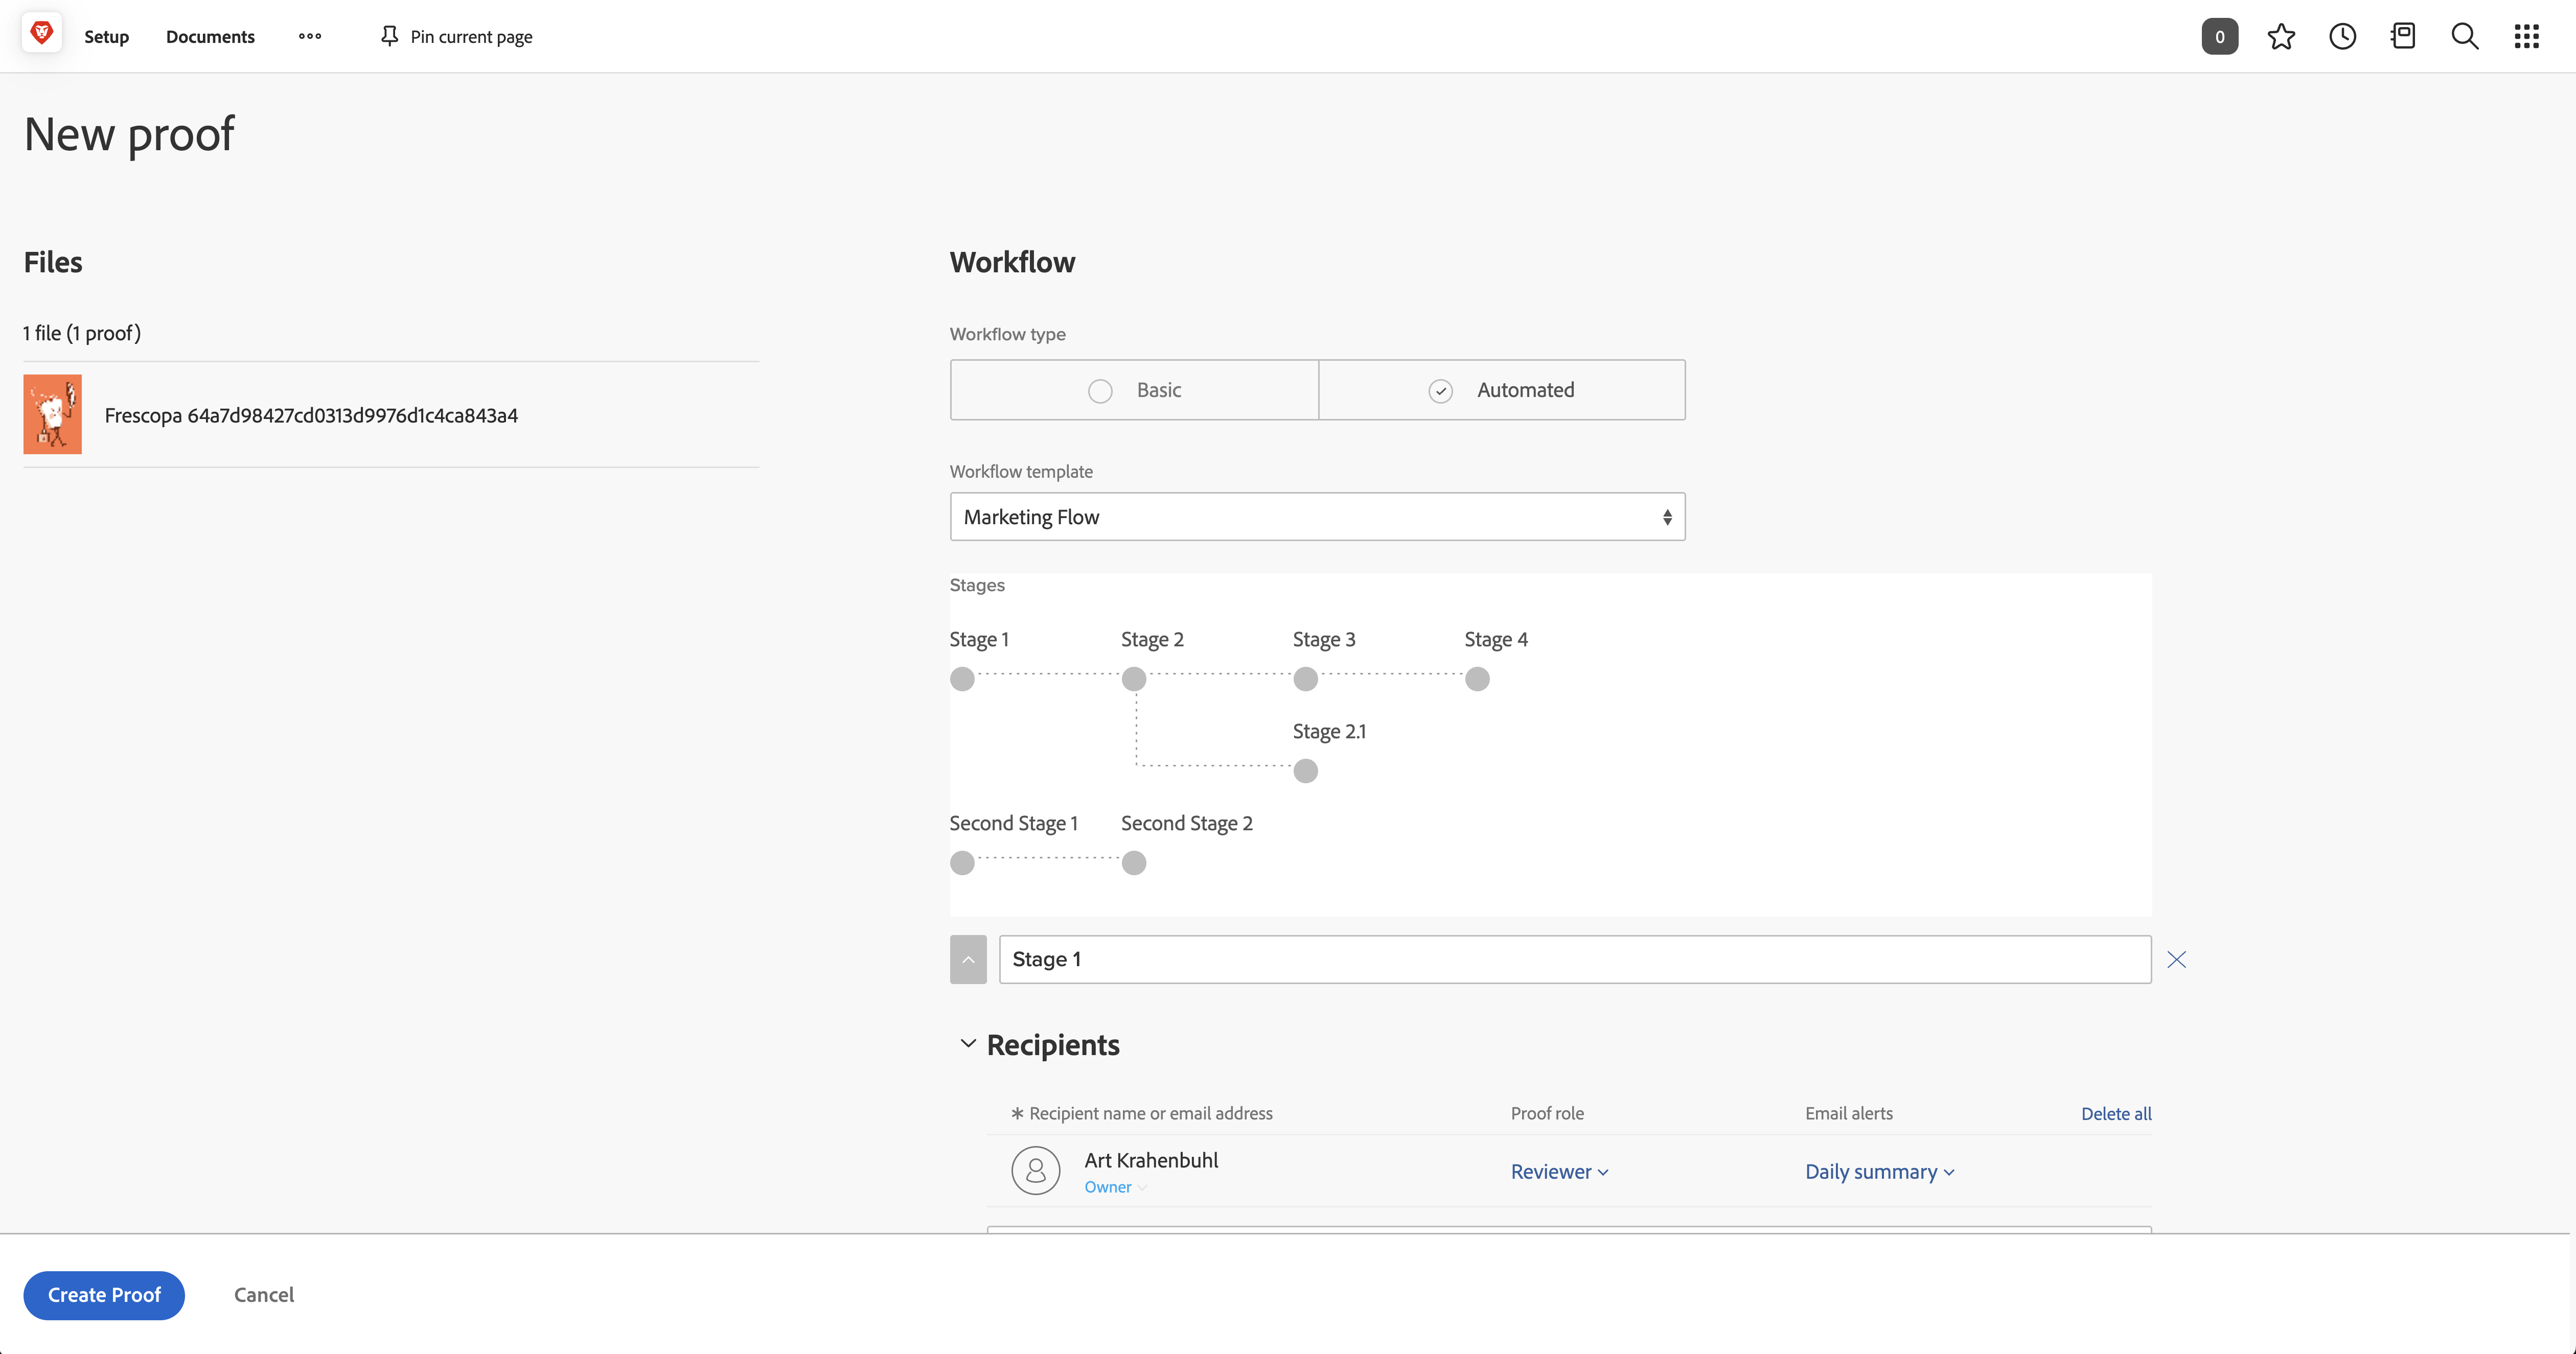Open the Setup menu item
The width and height of the screenshot is (2576, 1354).
point(106,36)
